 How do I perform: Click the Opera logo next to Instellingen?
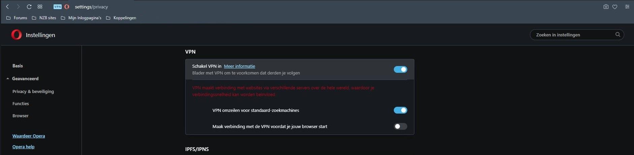(x=17, y=35)
